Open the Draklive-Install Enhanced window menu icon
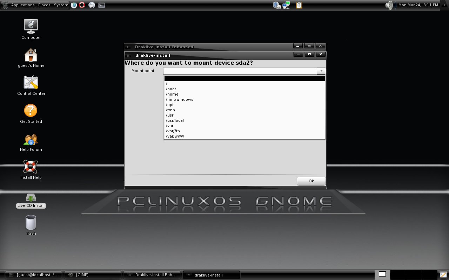This screenshot has width=449, height=280. click(128, 47)
